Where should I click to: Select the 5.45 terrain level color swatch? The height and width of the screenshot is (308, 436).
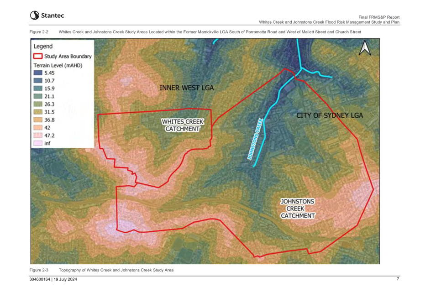click(x=38, y=73)
